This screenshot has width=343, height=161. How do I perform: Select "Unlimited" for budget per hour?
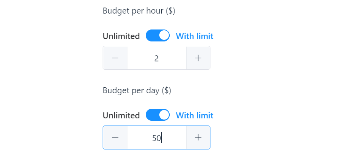[121, 36]
